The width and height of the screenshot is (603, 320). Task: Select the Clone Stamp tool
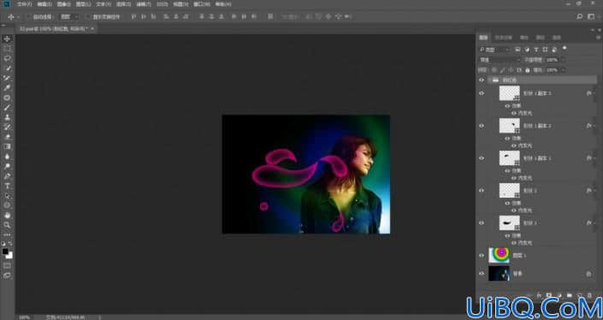[x=7, y=117]
